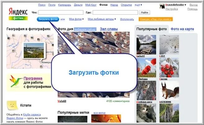
Task: Open the ещё dropdown in top navigation
Action: pyautogui.click(x=138, y=5)
